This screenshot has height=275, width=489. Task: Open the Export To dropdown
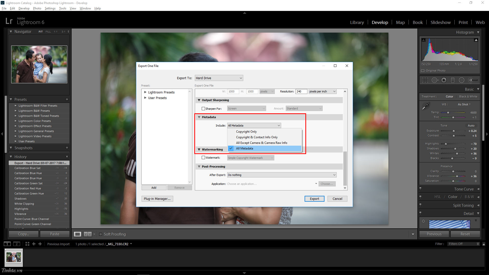click(219, 78)
